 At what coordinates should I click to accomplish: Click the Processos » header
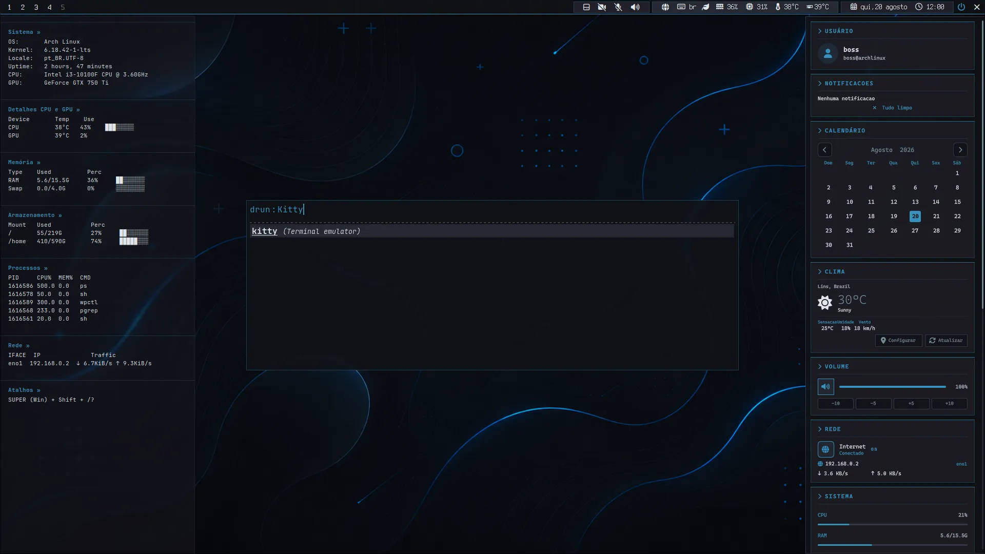coord(28,268)
